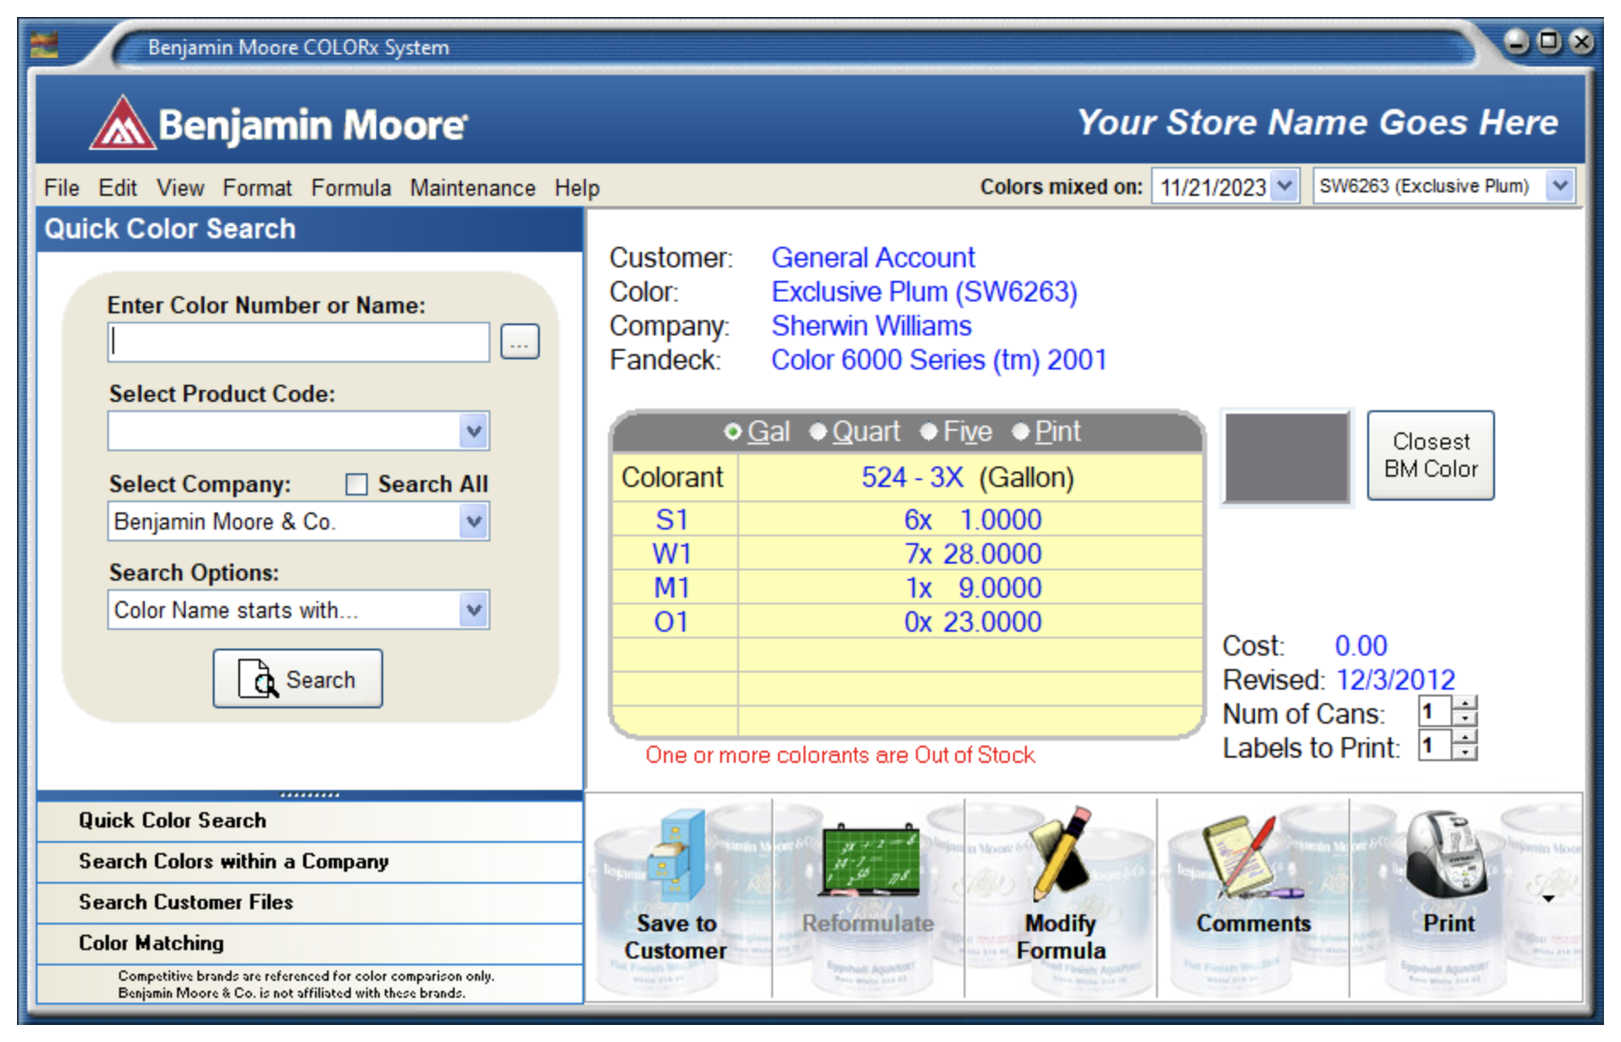
Task: Click the gray Exclusive Plum color swatch
Action: [1286, 457]
